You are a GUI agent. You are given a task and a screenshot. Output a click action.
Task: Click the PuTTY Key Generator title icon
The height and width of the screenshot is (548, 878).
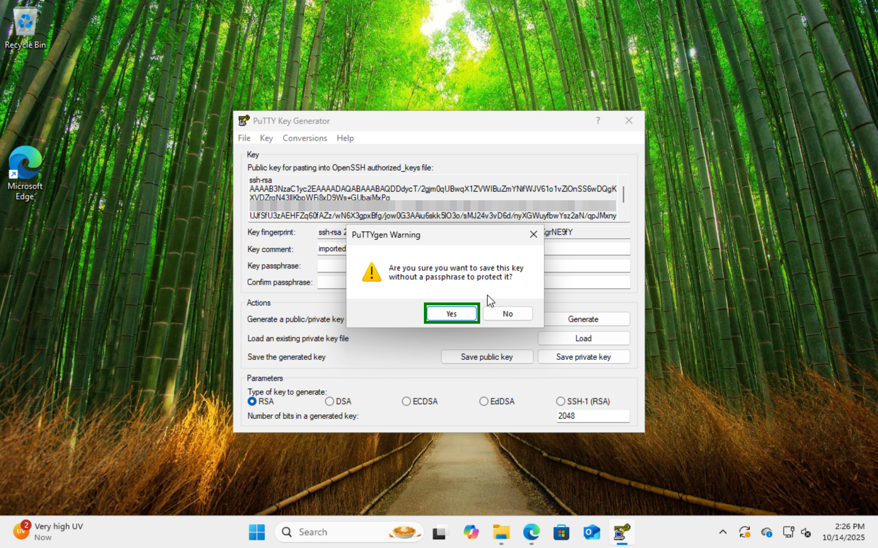click(244, 121)
